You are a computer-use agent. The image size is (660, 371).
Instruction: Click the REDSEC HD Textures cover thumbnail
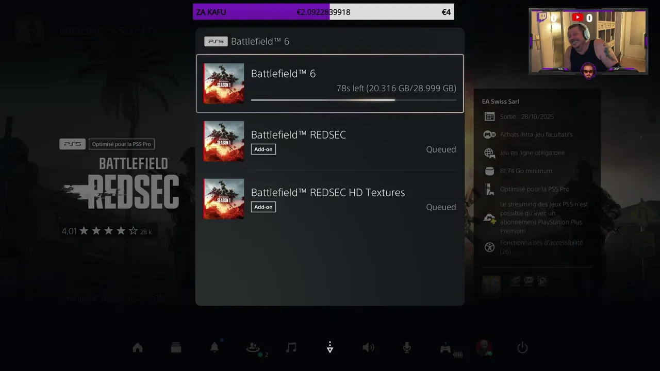pyautogui.click(x=224, y=199)
